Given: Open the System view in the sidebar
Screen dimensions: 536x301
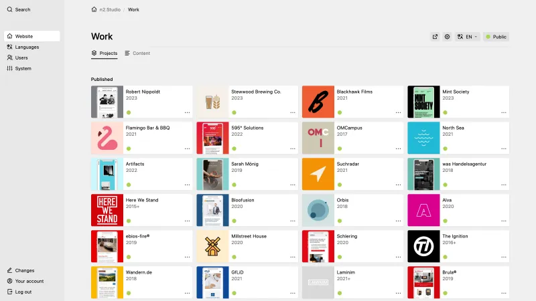Looking at the screenshot, I should [23, 68].
